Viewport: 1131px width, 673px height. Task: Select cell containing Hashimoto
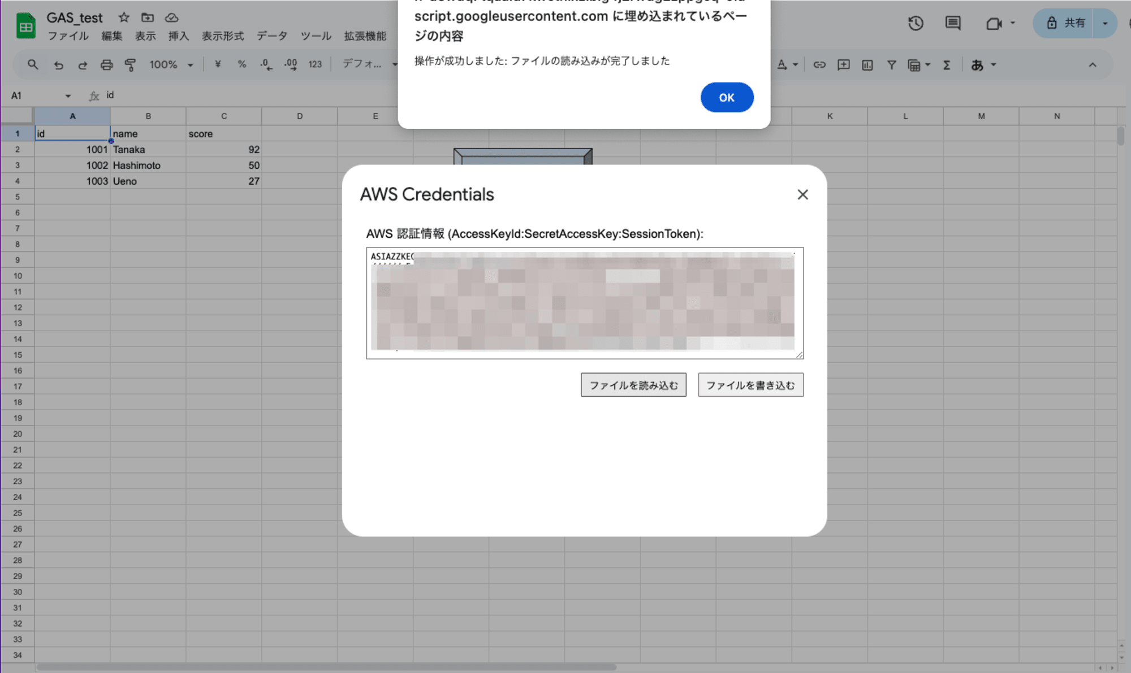point(148,166)
